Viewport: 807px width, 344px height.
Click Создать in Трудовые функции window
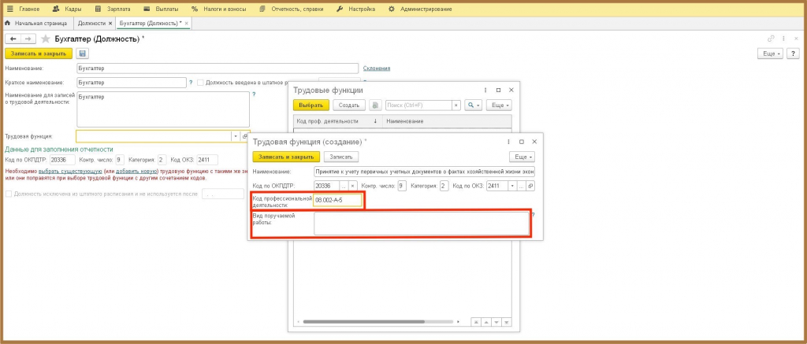pos(349,105)
